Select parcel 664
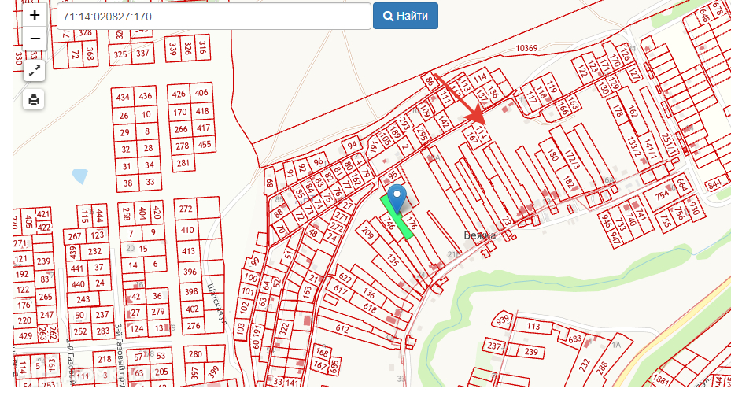 [682, 186]
